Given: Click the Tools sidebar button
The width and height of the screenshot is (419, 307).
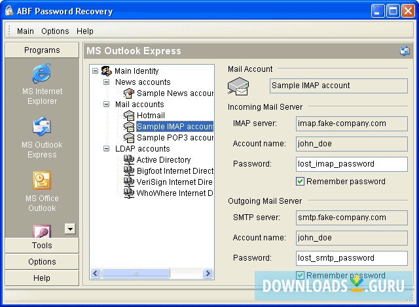Looking at the screenshot, I should 42,245.
